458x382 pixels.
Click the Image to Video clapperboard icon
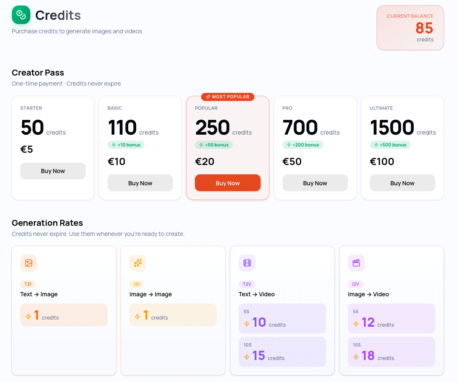[x=356, y=263]
